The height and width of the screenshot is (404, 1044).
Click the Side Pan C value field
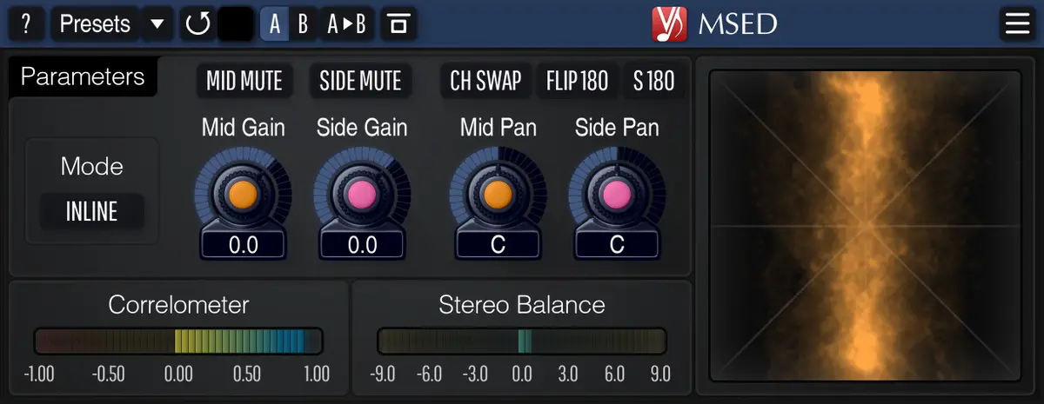(x=617, y=245)
